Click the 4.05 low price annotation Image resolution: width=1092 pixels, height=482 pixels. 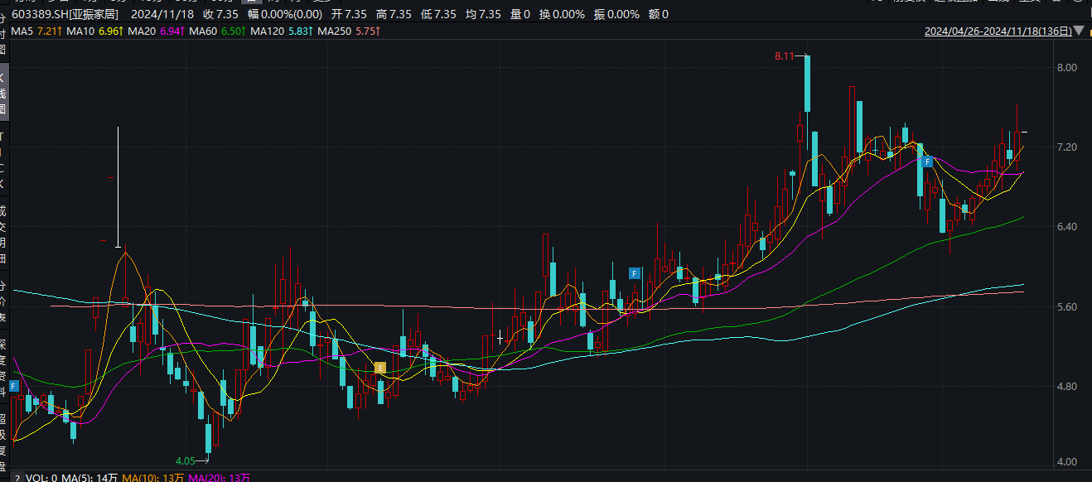click(x=185, y=460)
